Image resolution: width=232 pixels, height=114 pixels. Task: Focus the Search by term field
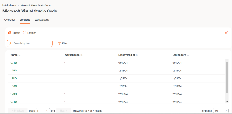[x=30, y=43]
